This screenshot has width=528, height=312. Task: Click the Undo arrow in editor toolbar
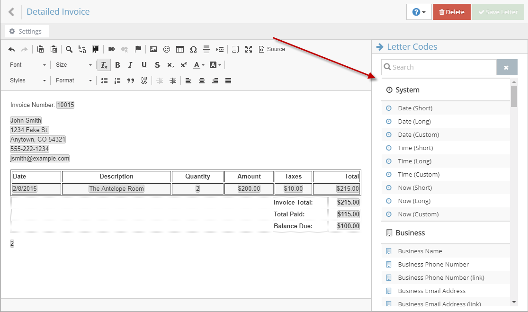pyautogui.click(x=12, y=49)
